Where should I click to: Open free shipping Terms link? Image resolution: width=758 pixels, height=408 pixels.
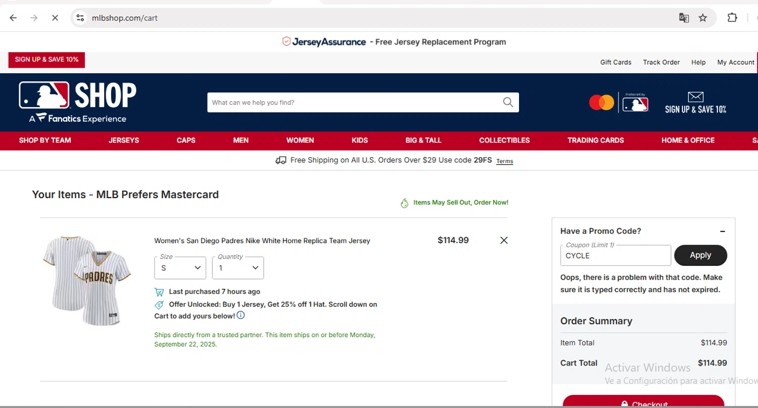pos(505,161)
